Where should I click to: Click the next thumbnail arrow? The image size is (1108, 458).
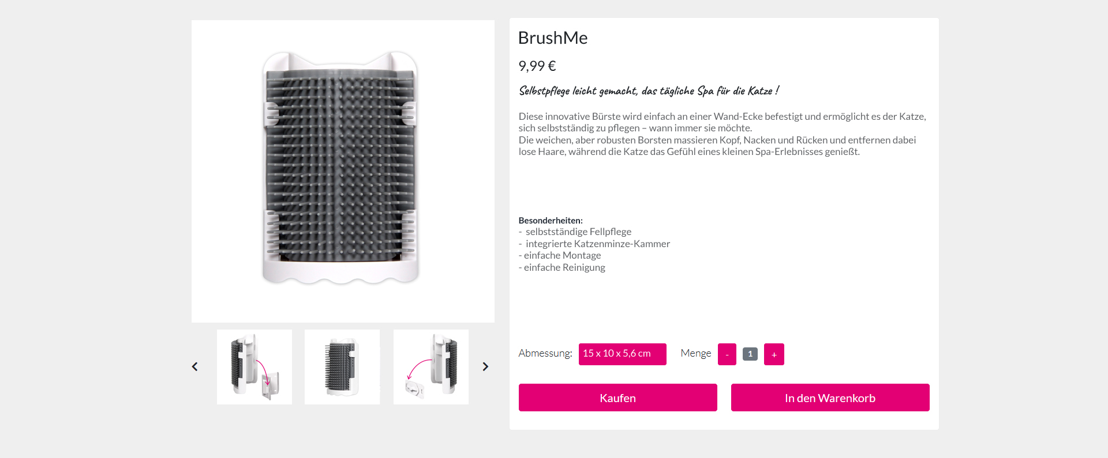pyautogui.click(x=485, y=367)
